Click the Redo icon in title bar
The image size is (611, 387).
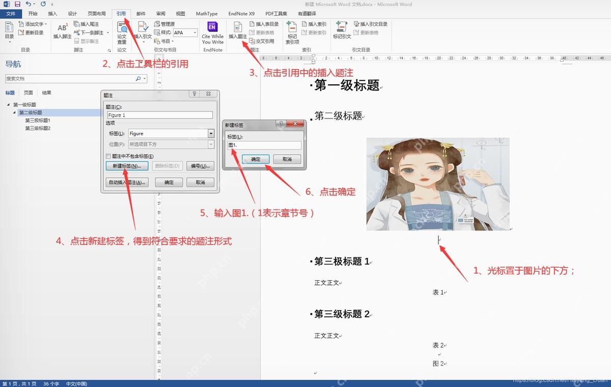[43, 4]
